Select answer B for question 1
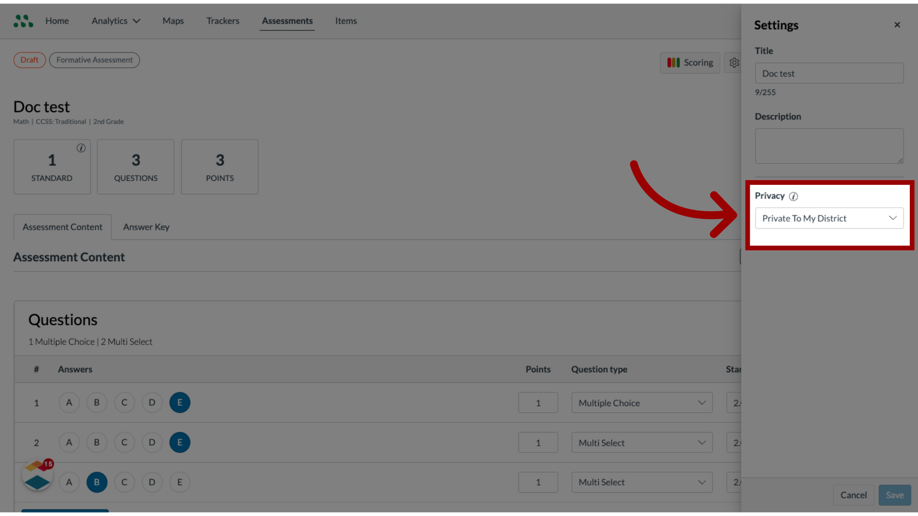The height and width of the screenshot is (516, 918). coord(97,403)
